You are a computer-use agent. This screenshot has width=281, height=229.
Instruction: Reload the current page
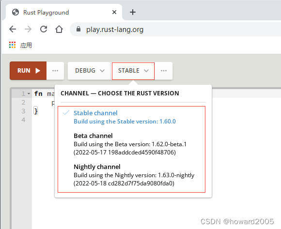[44, 29]
